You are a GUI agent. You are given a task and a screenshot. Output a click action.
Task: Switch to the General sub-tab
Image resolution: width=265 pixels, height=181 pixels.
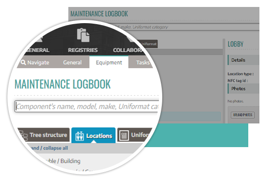click(73, 62)
